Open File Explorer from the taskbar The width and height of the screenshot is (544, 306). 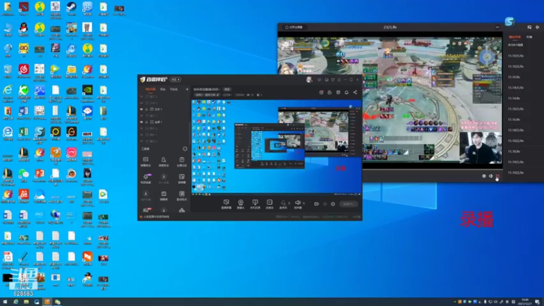[x=26, y=302]
